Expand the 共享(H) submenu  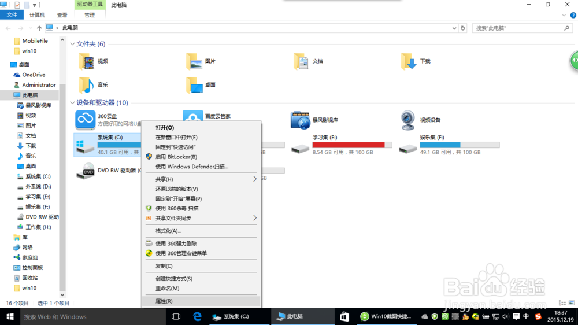coord(255,179)
